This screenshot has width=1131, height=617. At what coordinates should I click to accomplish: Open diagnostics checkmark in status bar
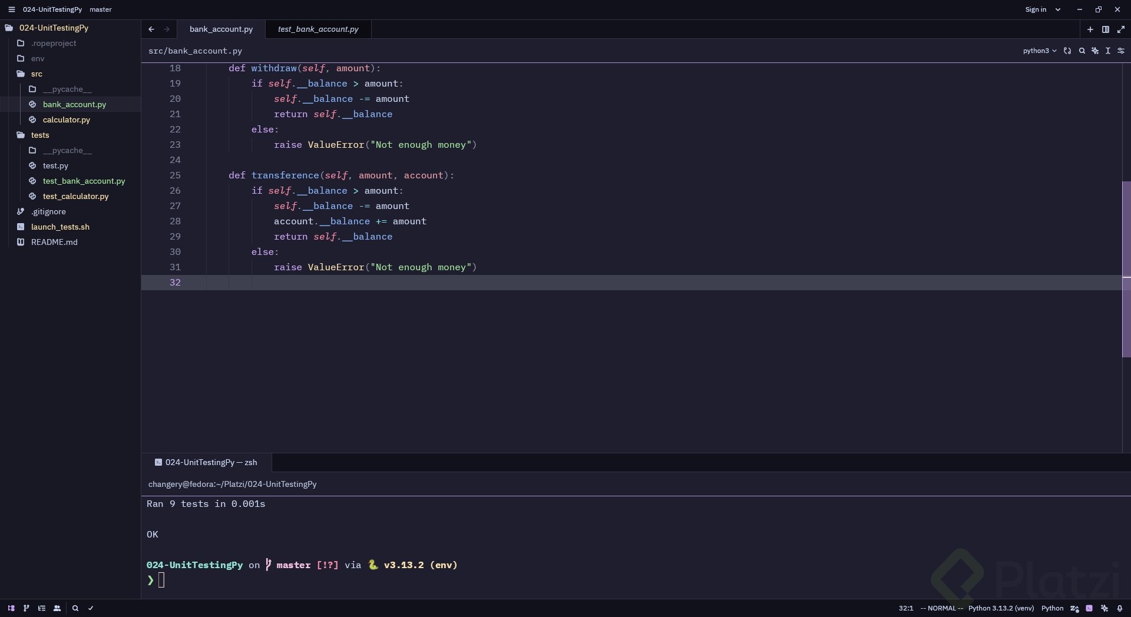[91, 608]
